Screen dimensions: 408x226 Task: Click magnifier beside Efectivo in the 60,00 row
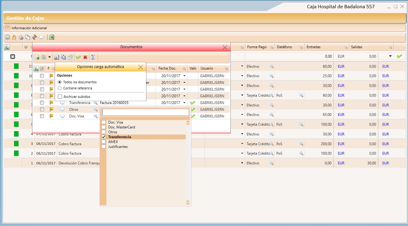271,66
